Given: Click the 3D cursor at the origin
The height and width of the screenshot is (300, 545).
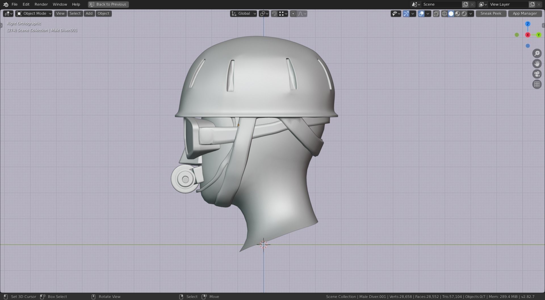Looking at the screenshot, I should coord(263,244).
